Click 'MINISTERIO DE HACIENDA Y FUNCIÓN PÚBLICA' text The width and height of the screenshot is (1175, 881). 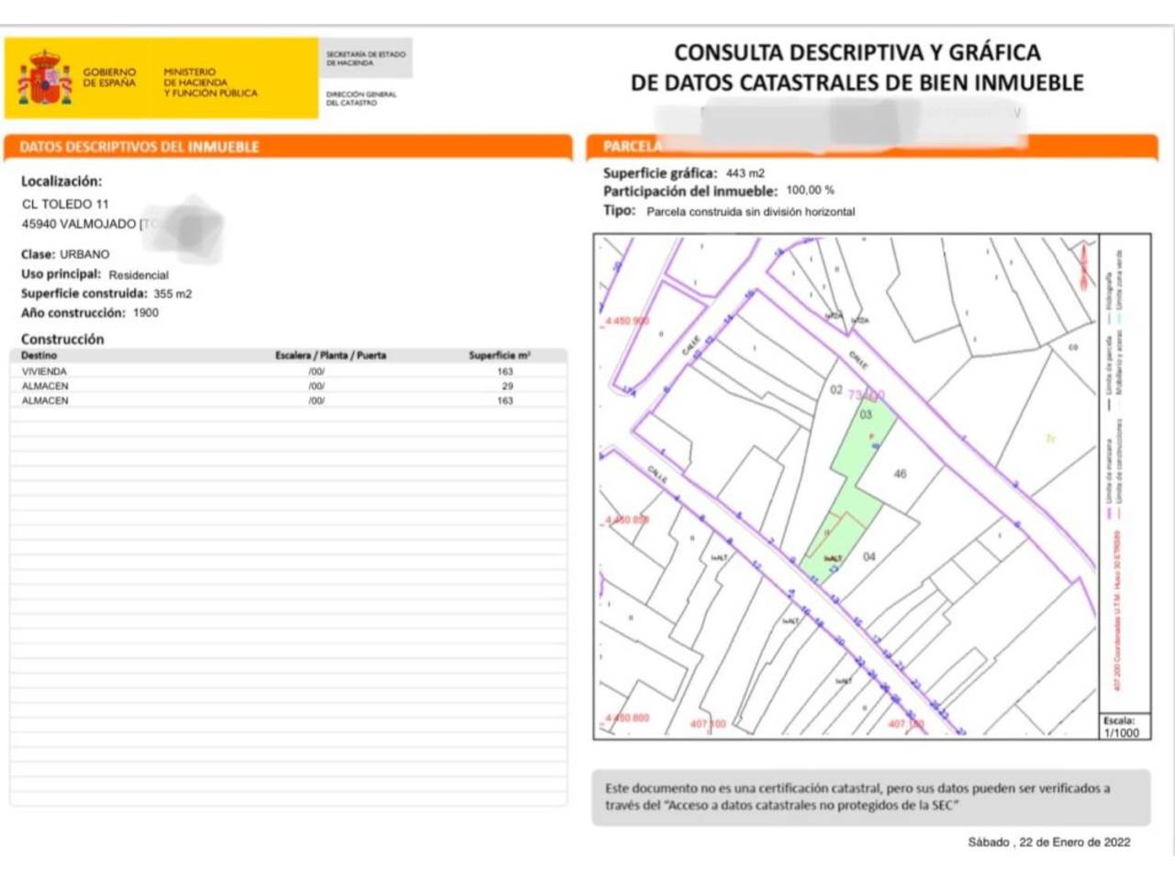coord(210,83)
